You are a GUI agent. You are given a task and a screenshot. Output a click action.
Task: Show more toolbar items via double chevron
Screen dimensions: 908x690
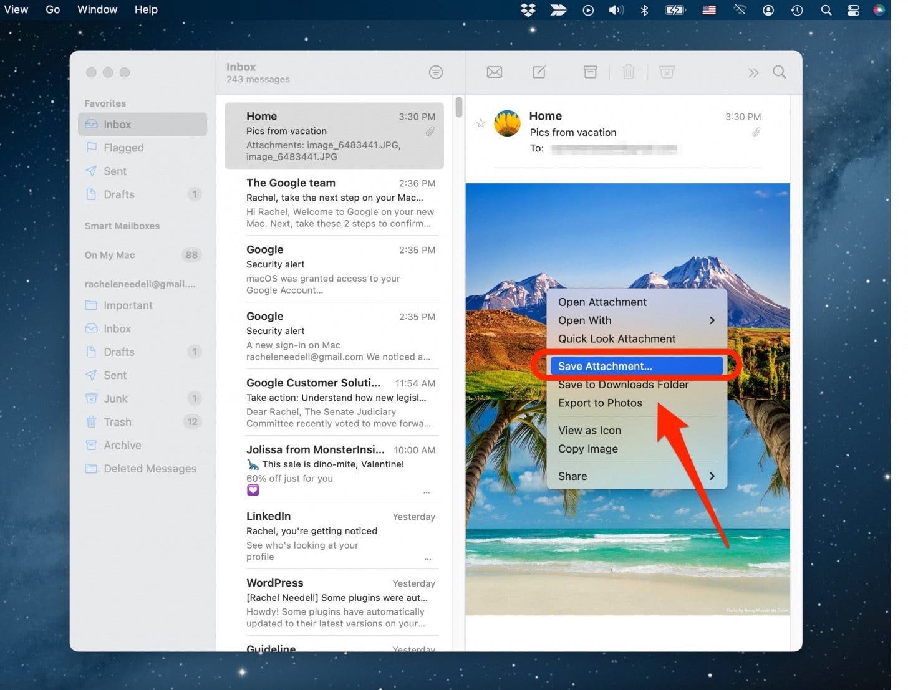pos(753,73)
